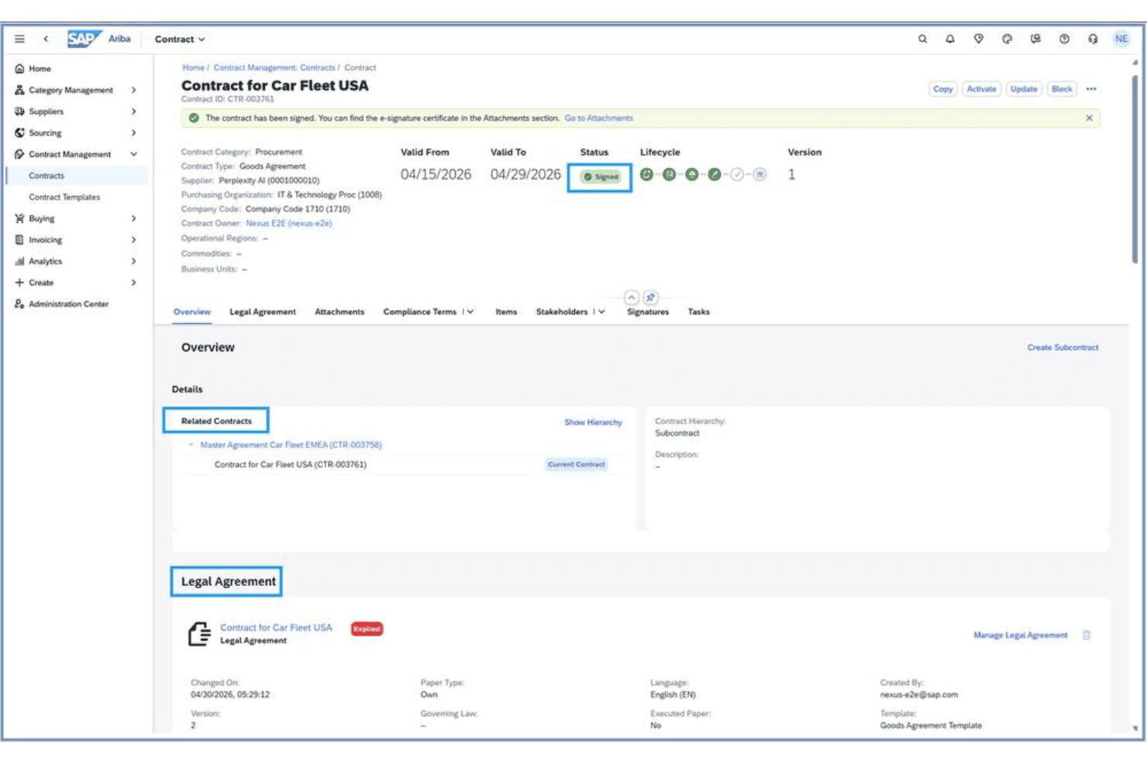Viewport: 1147px width, 764px height.
Task: Click the help question mark icon
Action: point(1064,39)
